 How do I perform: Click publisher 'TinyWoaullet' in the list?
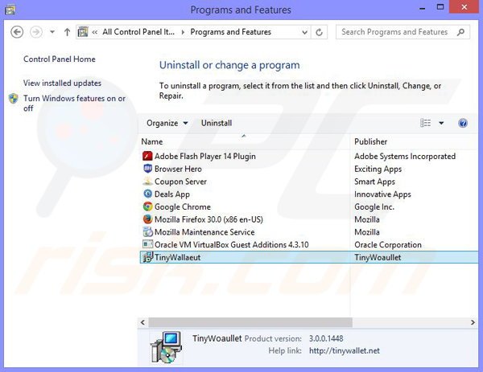pos(378,257)
